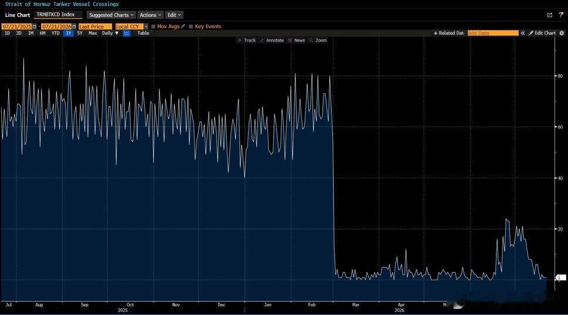This screenshot has width=568, height=315.
Task: Enable the Key Events checkbox
Action: pos(191,26)
